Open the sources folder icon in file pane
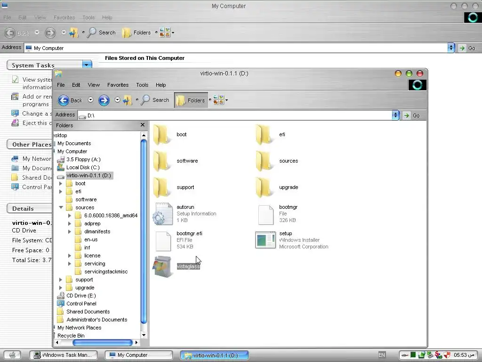This screenshot has width=482, height=362. pos(265,161)
